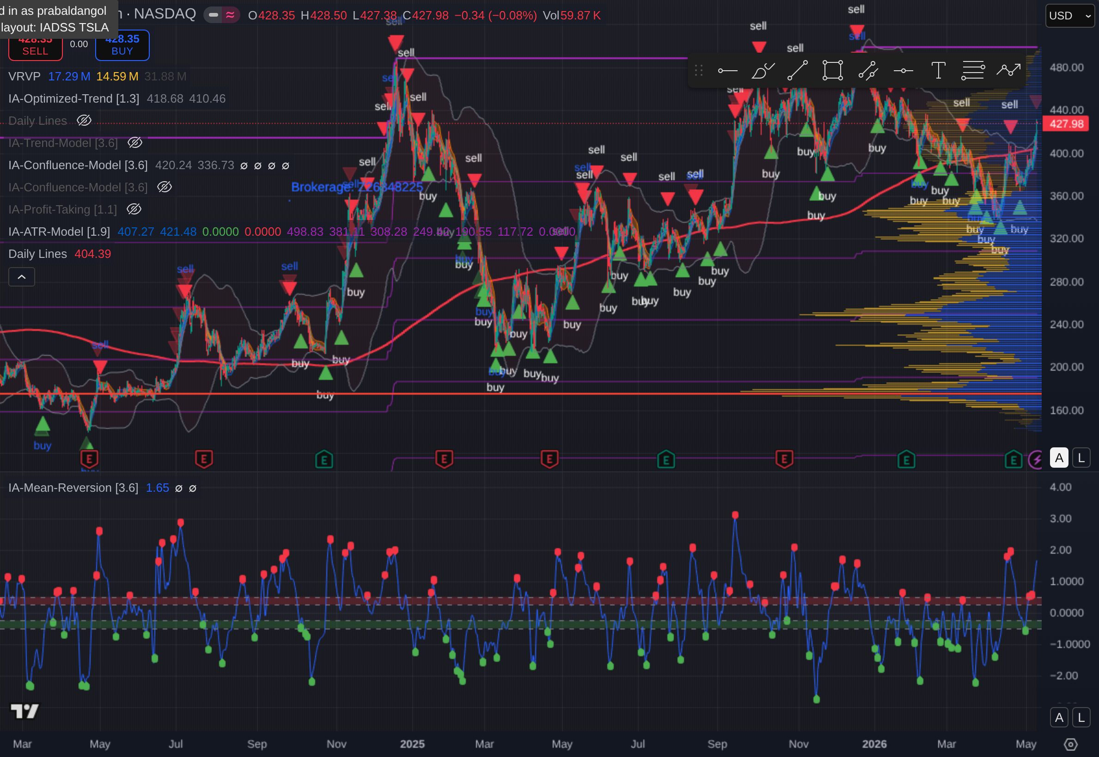Click the green earnings marker before Nov 2024
This screenshot has width=1099, height=757.
[x=324, y=459]
